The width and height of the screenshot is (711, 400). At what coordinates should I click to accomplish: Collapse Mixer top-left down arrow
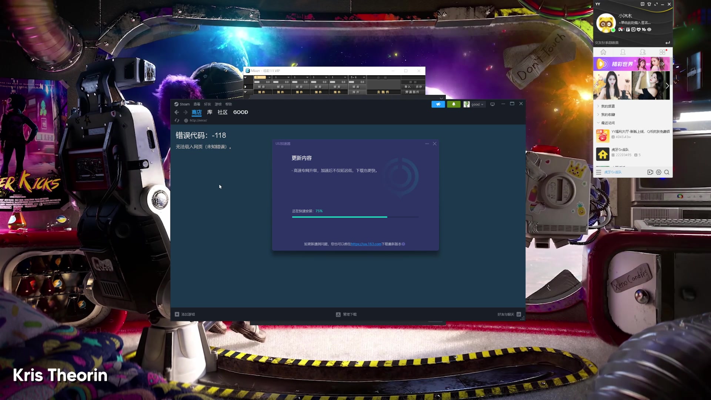click(245, 77)
